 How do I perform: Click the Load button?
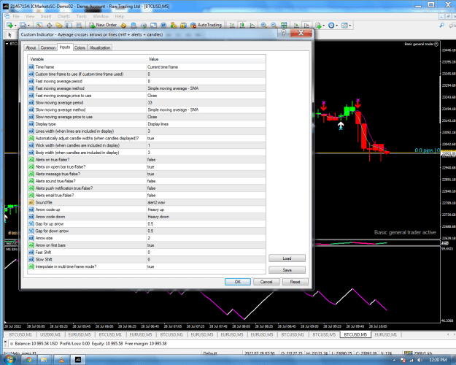(x=287, y=258)
